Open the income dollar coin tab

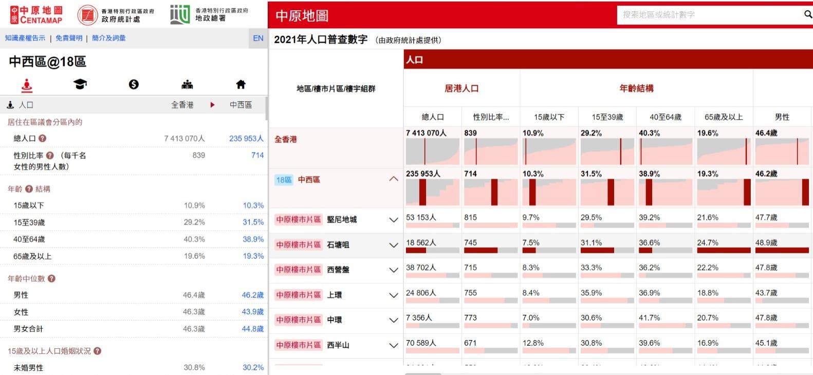[x=134, y=84]
